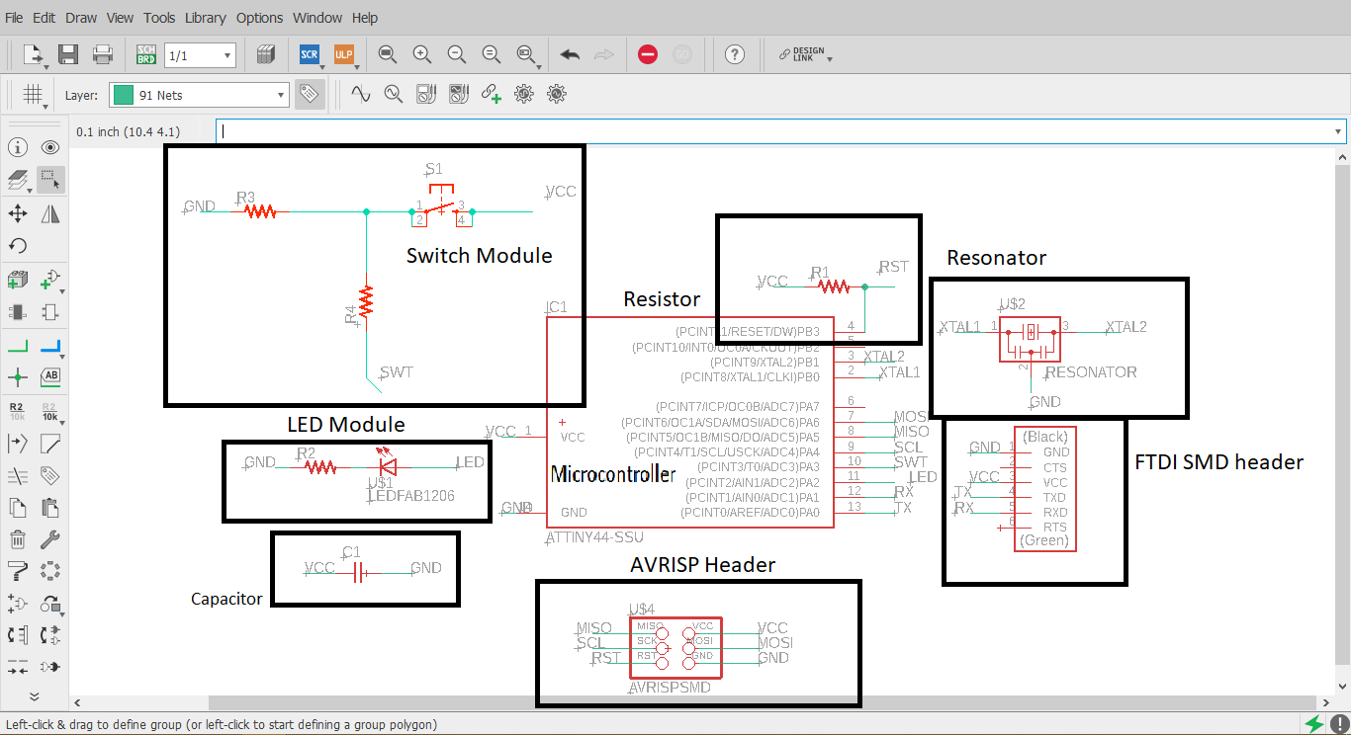The height and width of the screenshot is (735, 1351).
Task: Select the Mirror tool
Action: pyautogui.click(x=50, y=213)
